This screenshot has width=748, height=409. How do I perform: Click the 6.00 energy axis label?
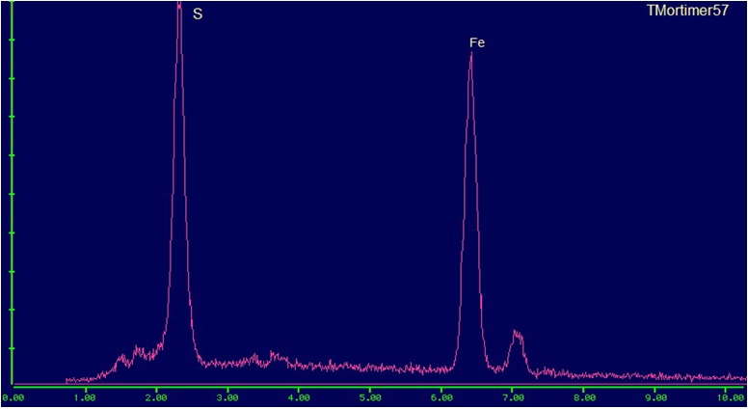441,397
